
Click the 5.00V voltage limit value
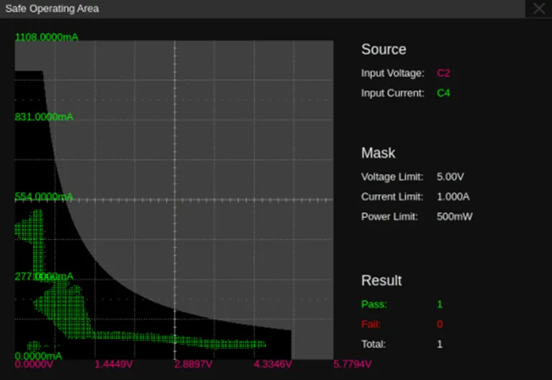pyautogui.click(x=452, y=176)
